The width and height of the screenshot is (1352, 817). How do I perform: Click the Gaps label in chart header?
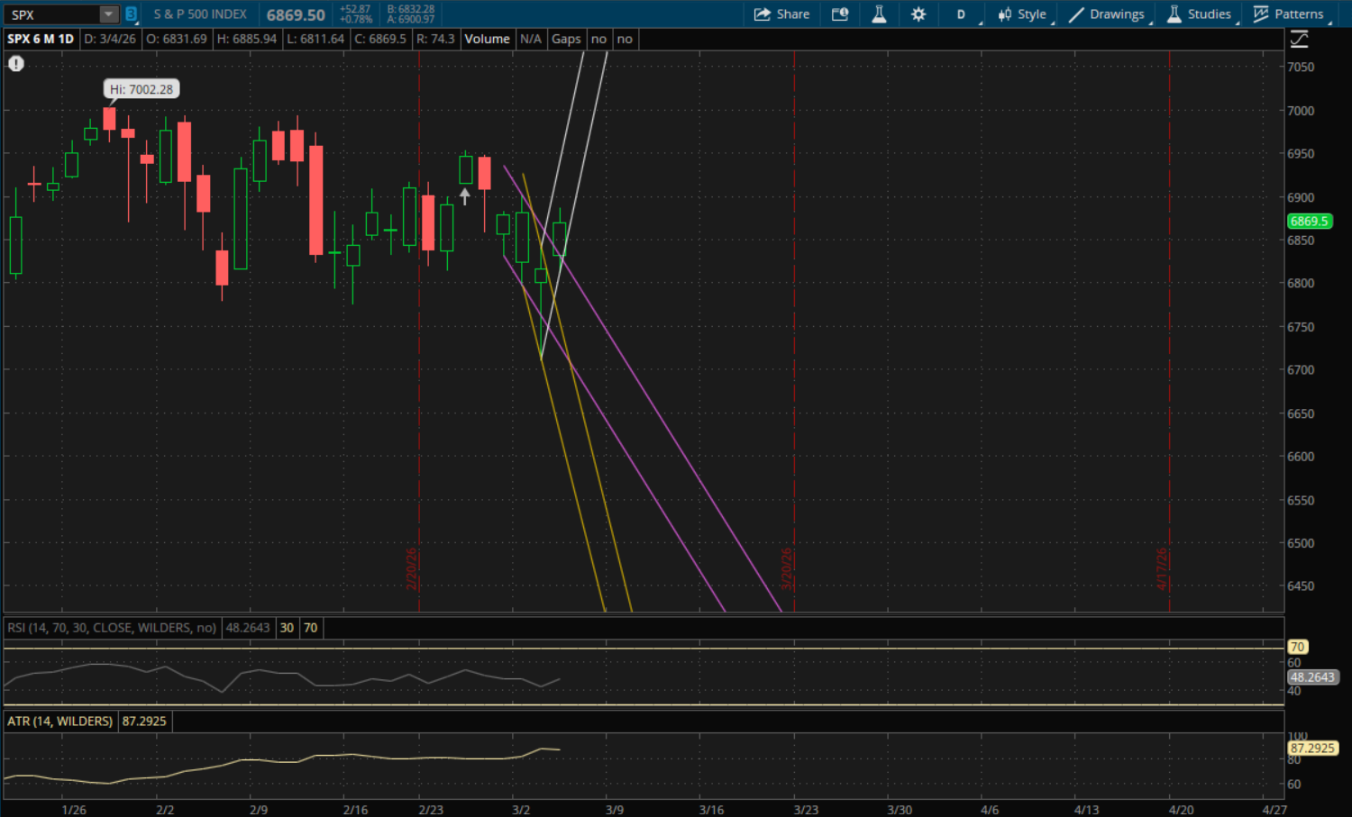coord(566,39)
